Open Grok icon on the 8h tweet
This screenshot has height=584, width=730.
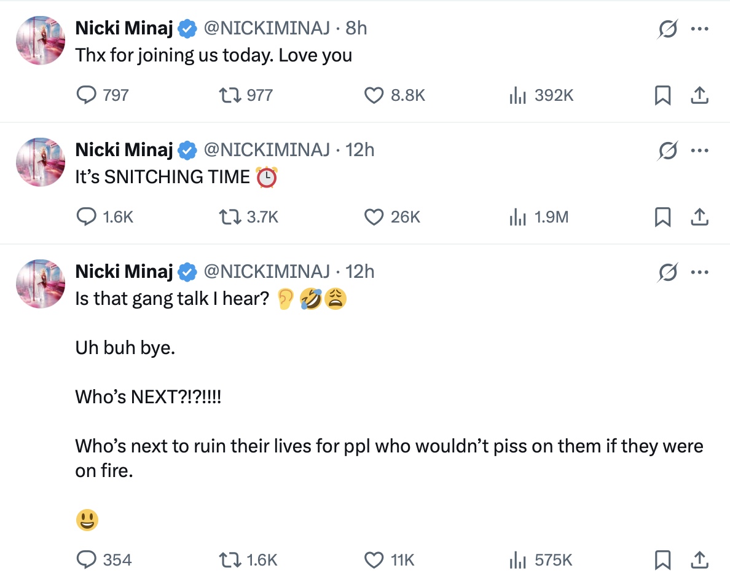[x=667, y=29]
